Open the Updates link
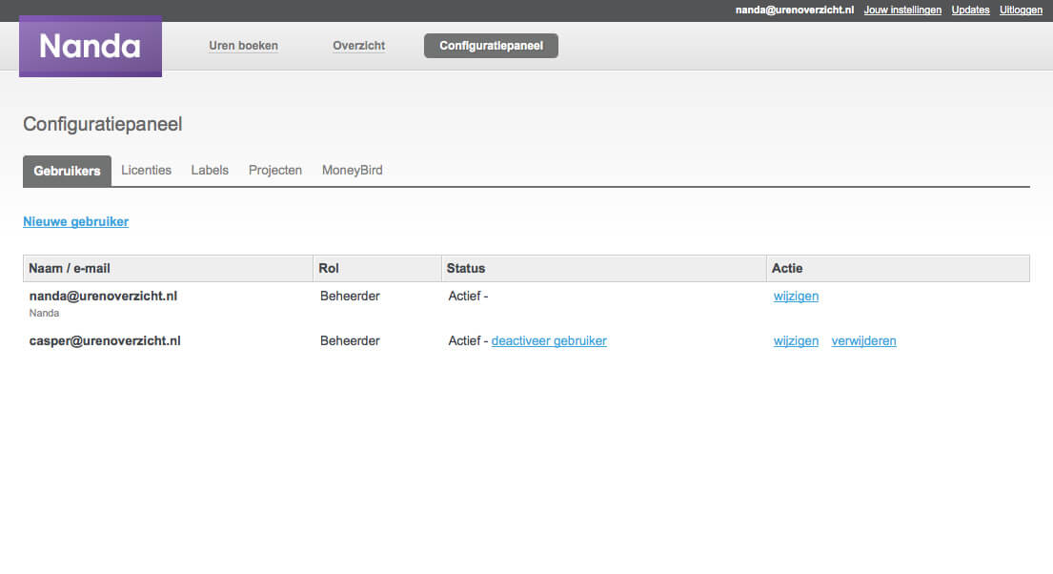The width and height of the screenshot is (1053, 574). (x=970, y=10)
